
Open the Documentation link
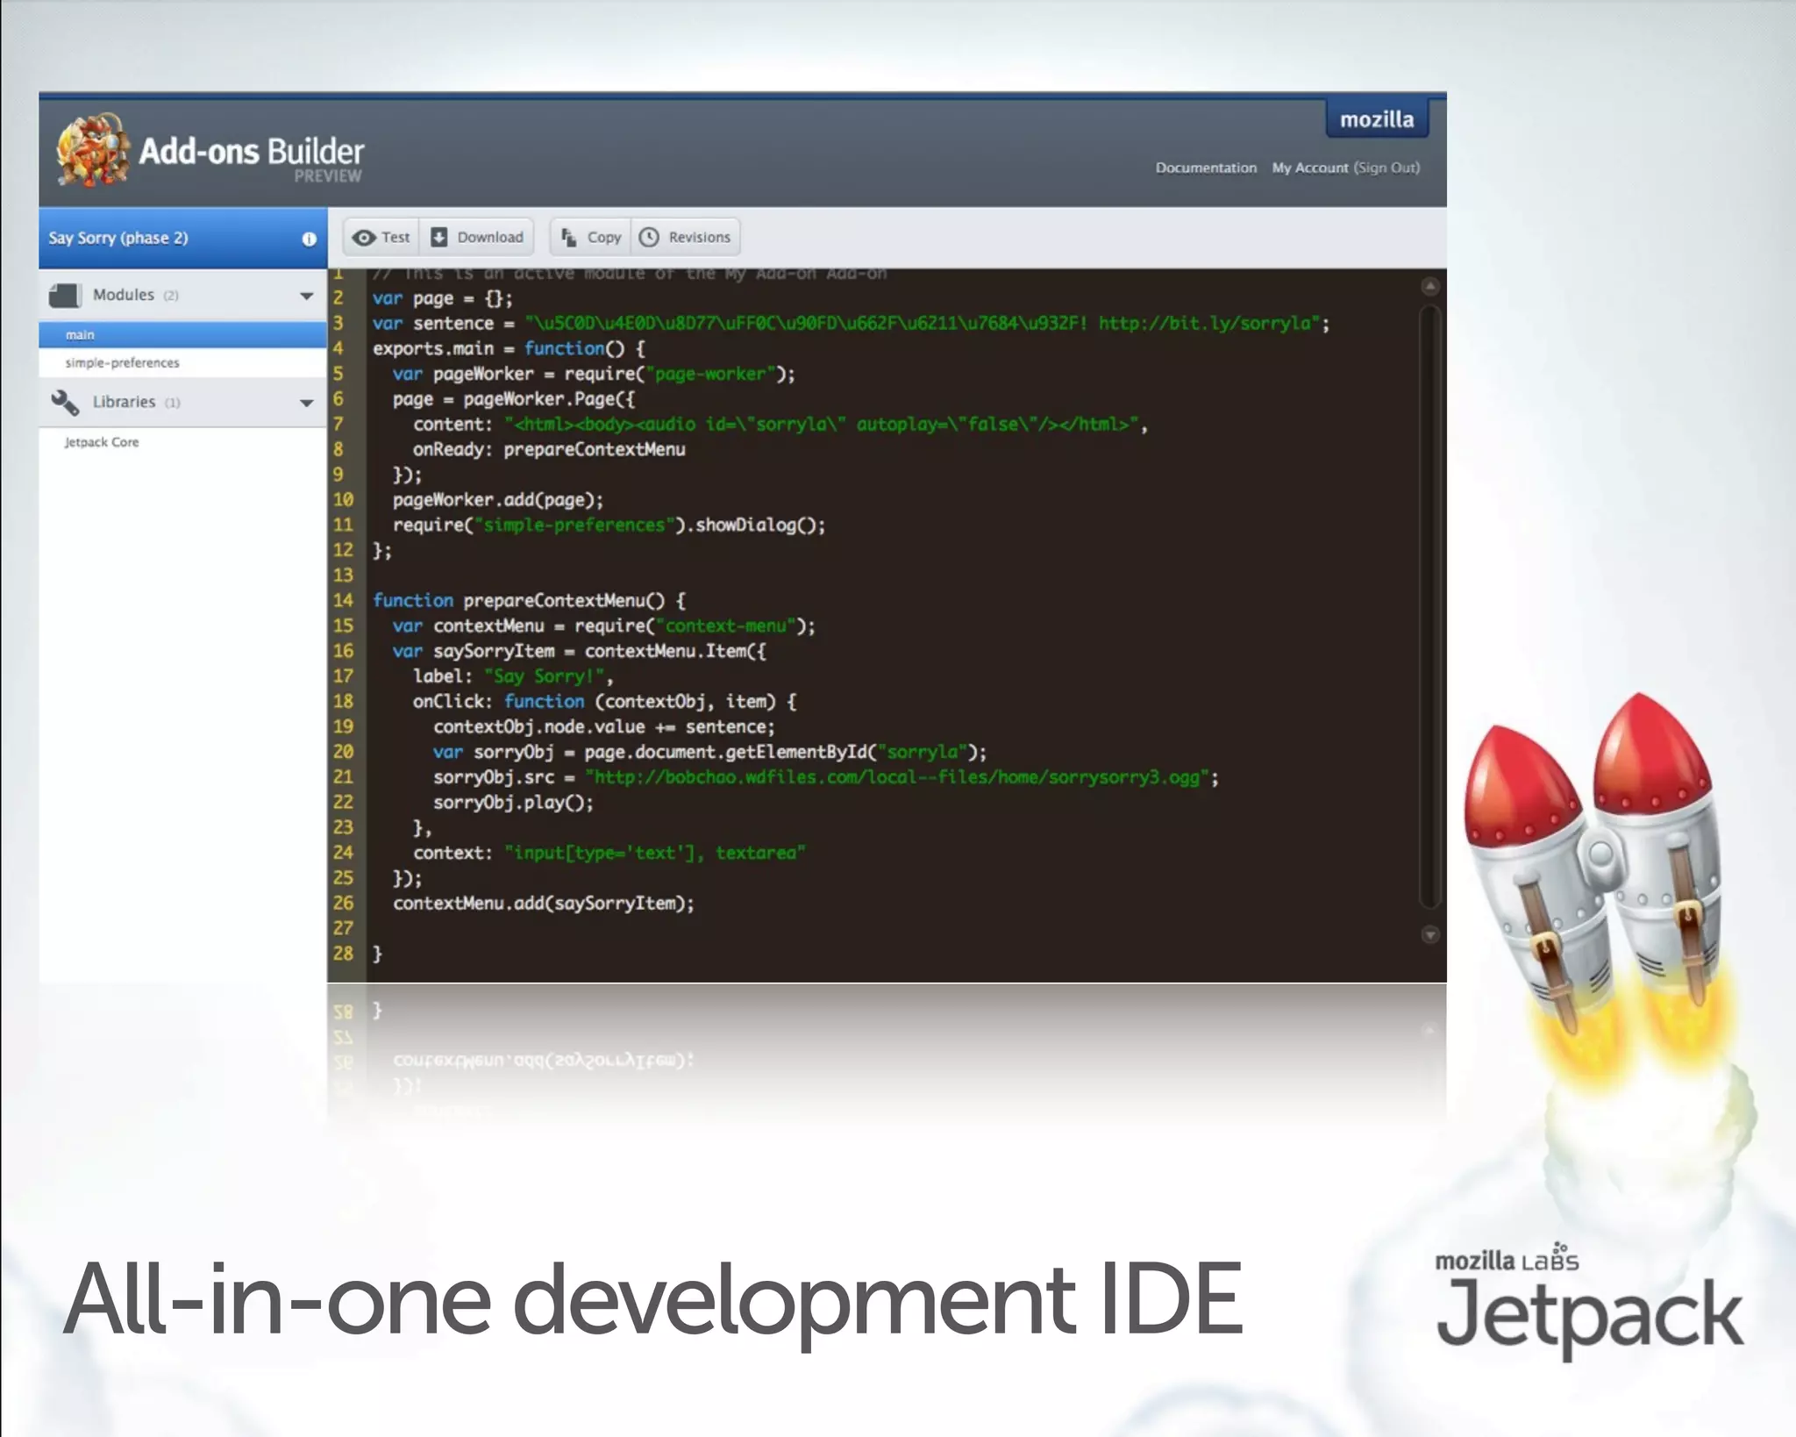click(1206, 168)
